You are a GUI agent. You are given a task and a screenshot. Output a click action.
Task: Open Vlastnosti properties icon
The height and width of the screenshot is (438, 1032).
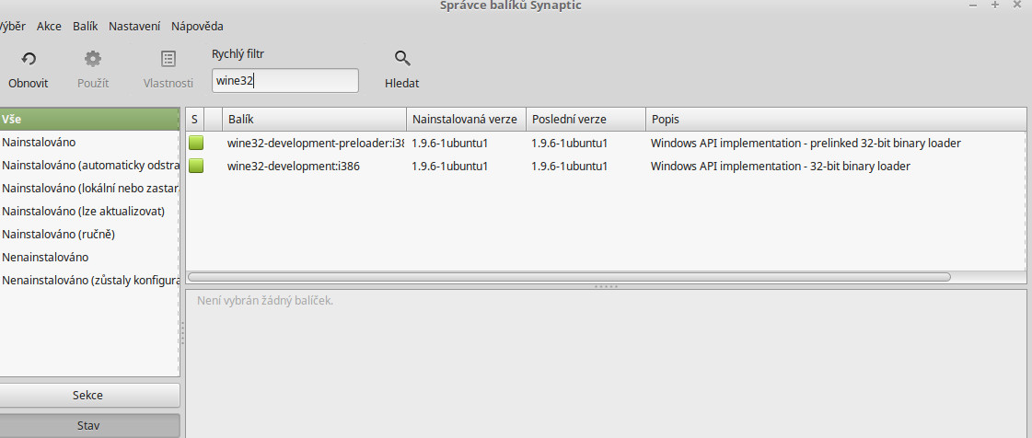click(168, 60)
